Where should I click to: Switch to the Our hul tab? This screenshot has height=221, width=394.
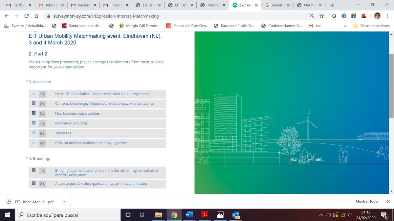[309, 5]
